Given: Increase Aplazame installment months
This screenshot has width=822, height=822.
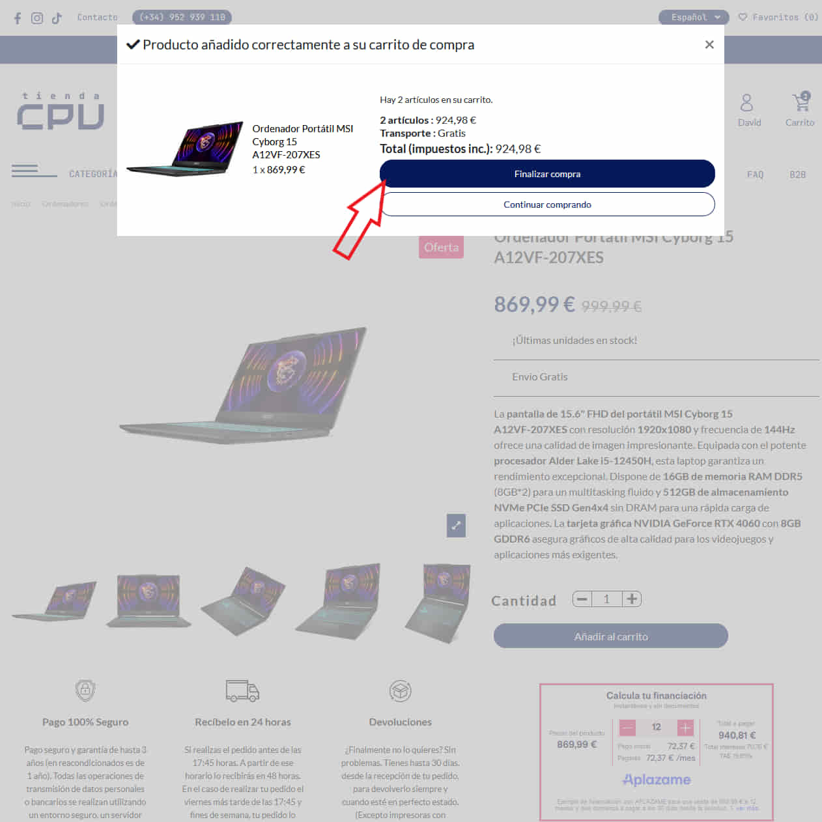Looking at the screenshot, I should (685, 728).
